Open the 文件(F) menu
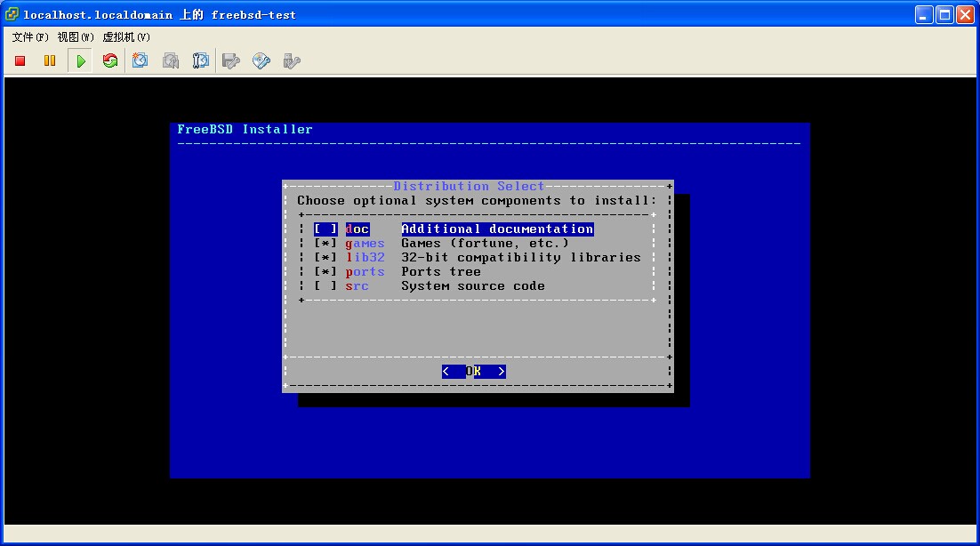 [30, 37]
